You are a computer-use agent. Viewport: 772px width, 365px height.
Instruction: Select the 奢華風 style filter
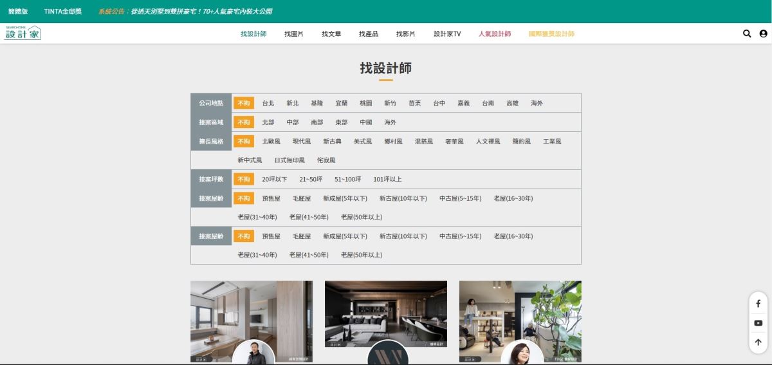[x=455, y=141]
